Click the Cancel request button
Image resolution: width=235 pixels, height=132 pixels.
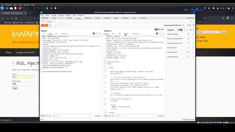(x=56, y=25)
